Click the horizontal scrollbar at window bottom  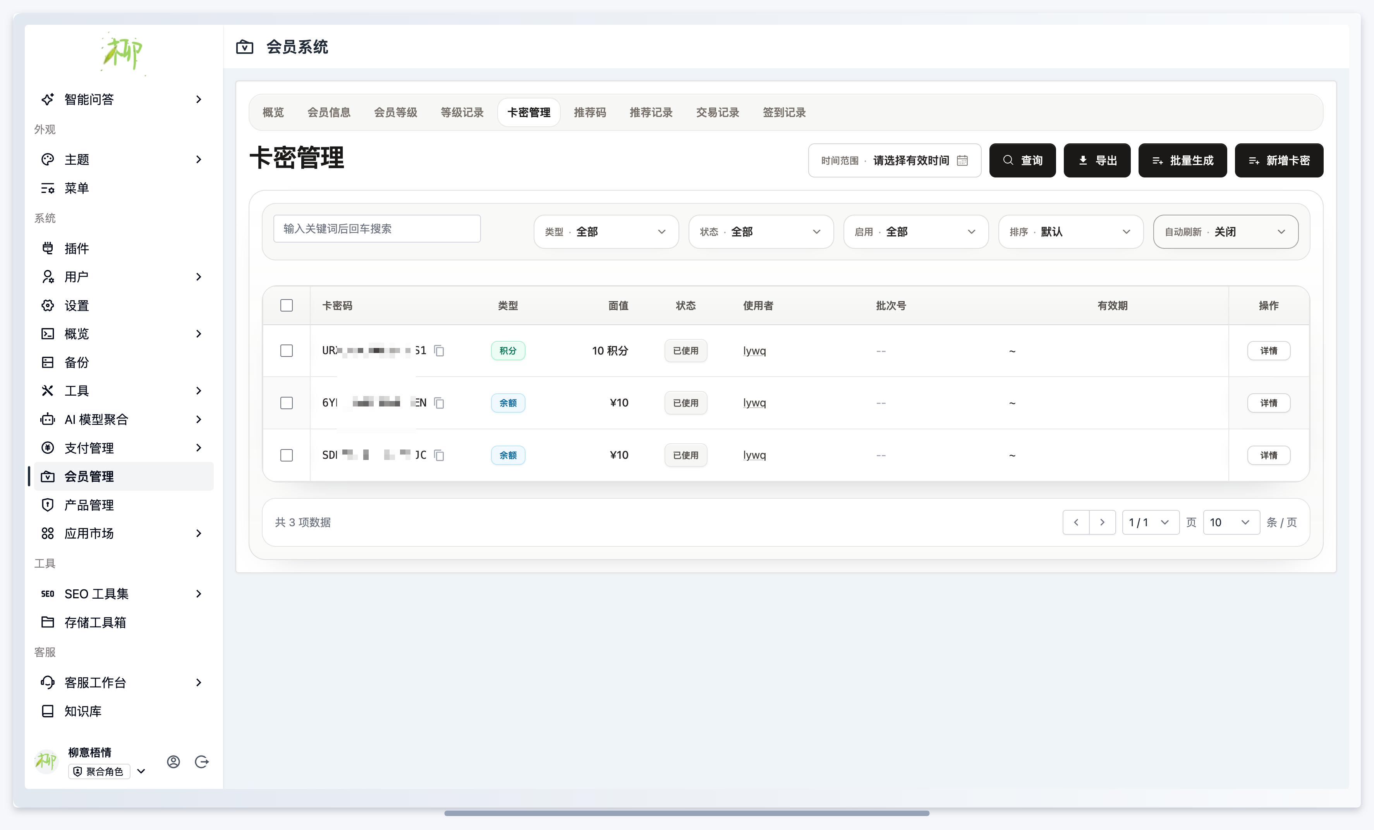click(x=687, y=813)
